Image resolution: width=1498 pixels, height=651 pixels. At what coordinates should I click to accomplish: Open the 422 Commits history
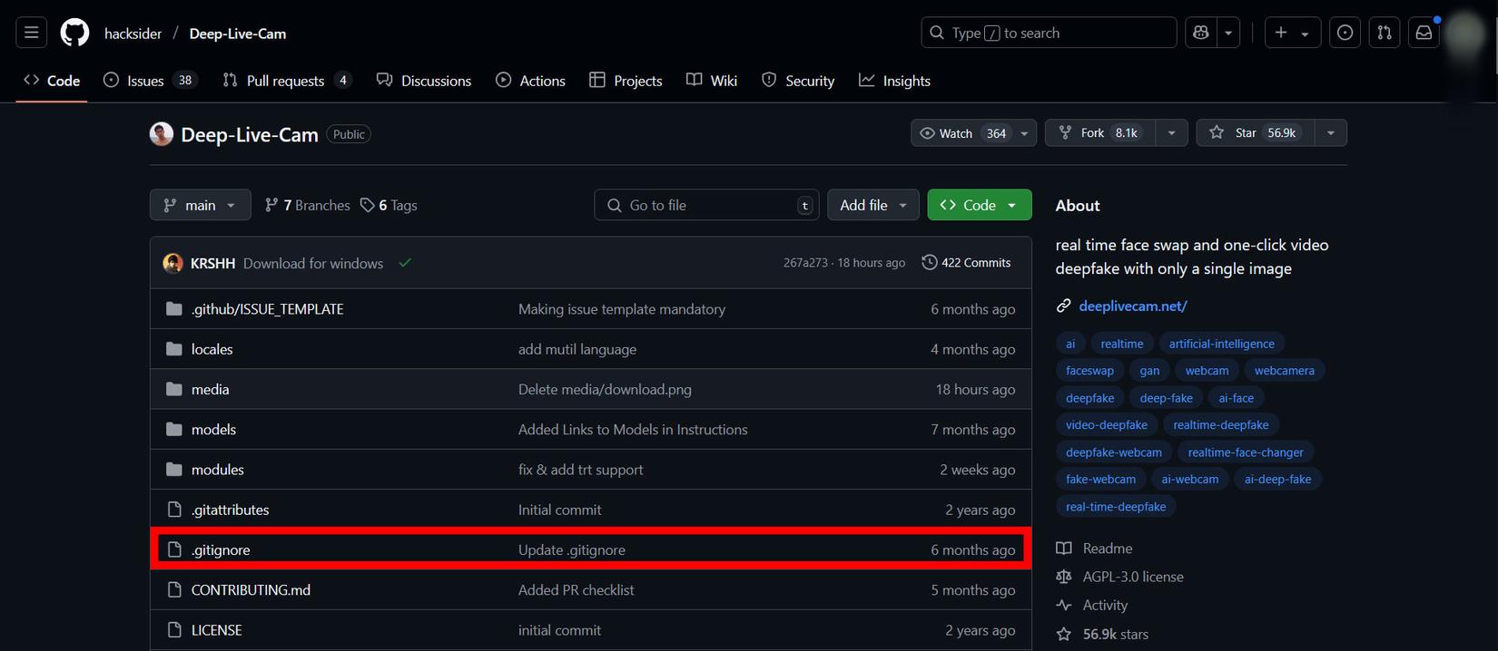pos(966,263)
